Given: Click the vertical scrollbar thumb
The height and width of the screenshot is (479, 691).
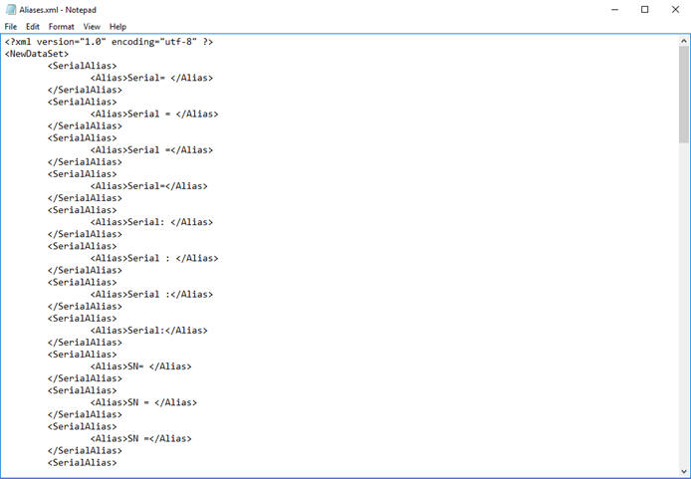Looking at the screenshot, I should [683, 95].
